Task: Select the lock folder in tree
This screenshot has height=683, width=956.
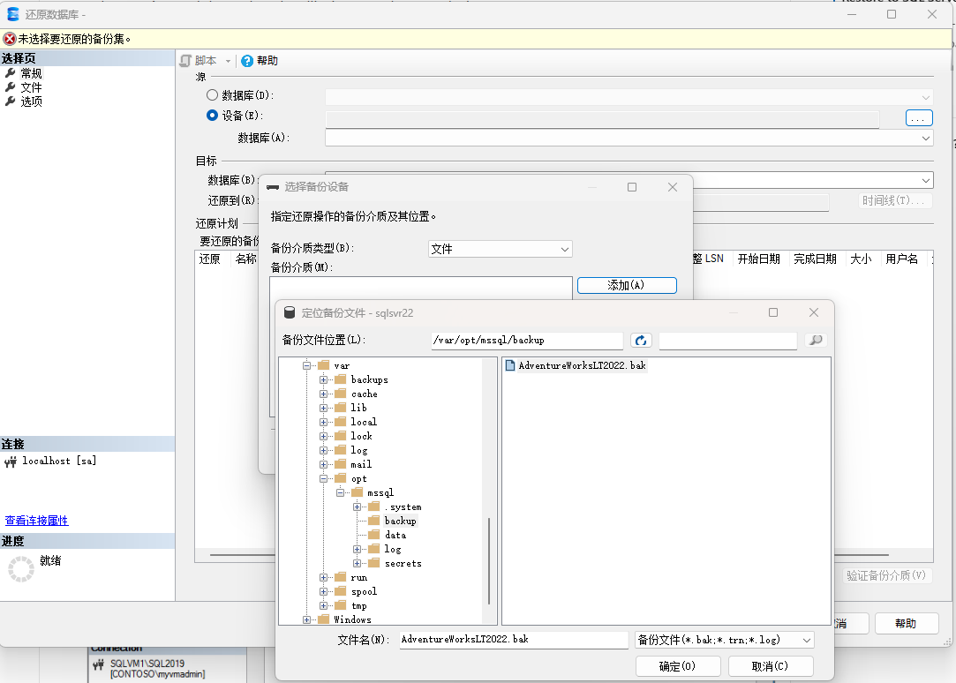Action: (x=361, y=436)
